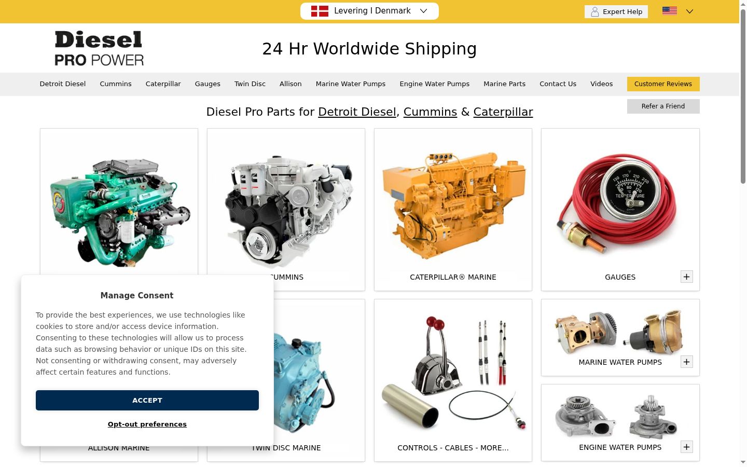Click the Expert Help person icon
Screen dimensions: 747x467
[x=595, y=11]
